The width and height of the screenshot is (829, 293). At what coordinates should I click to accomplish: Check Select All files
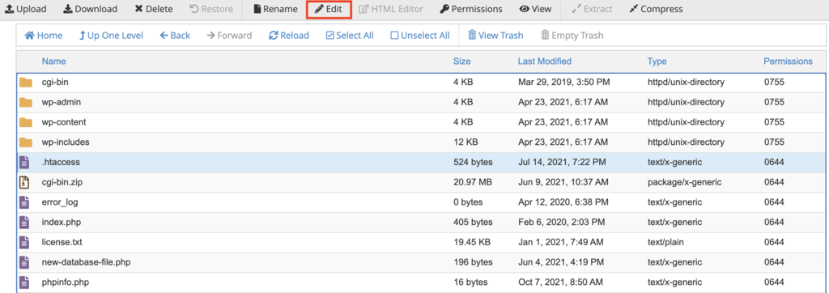point(350,36)
